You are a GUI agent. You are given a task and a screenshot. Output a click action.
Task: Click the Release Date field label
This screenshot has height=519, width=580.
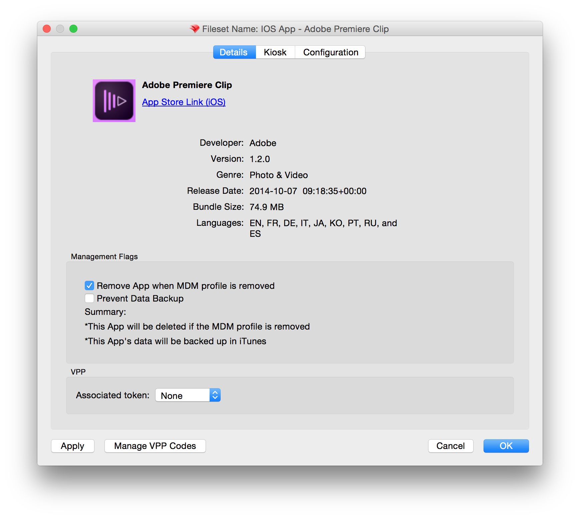[x=215, y=191]
